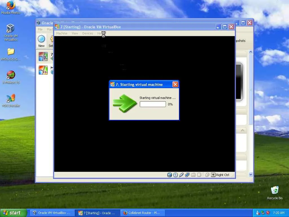The height and width of the screenshot is (217, 289).
Task: Open the Devices menu in VM window
Action: click(87, 33)
